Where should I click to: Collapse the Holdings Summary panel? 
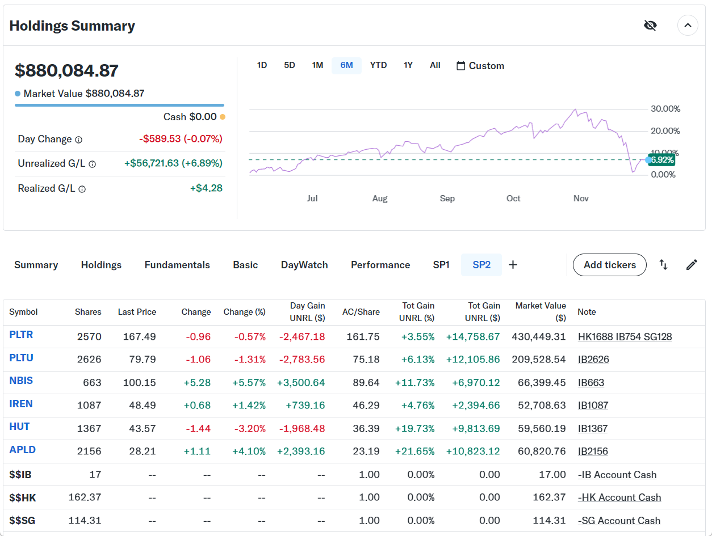688,26
